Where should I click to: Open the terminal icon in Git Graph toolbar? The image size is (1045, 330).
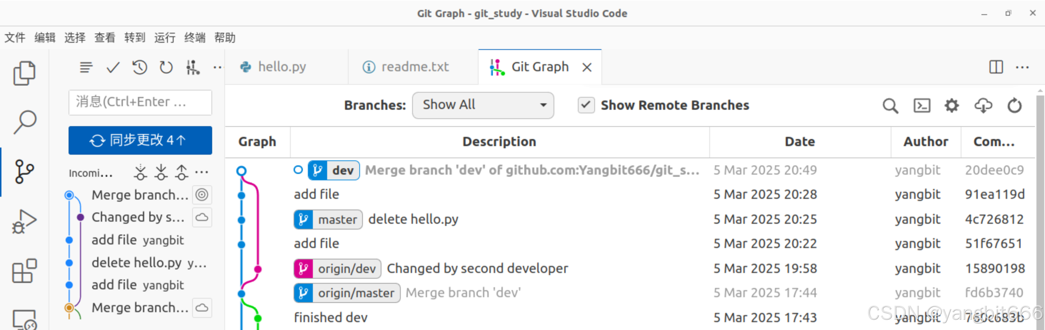click(x=922, y=106)
